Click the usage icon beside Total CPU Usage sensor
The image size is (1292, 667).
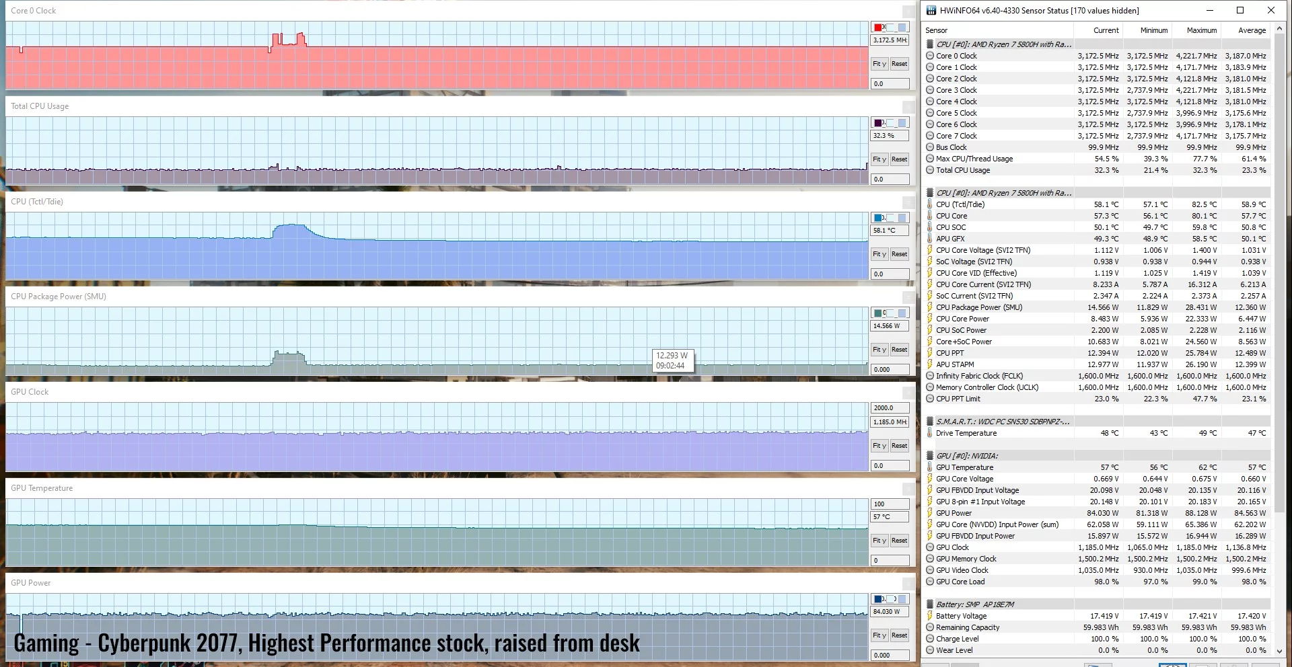pyautogui.click(x=931, y=169)
